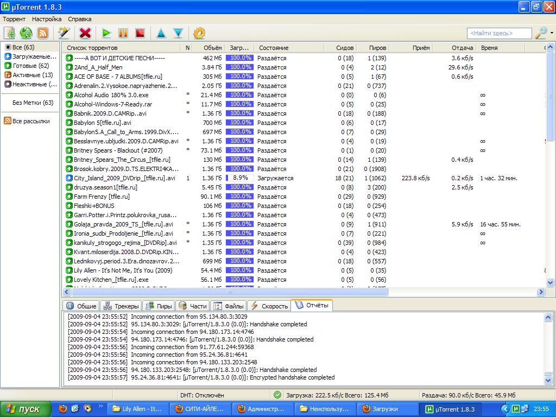Open the Настройка menu

[x=47, y=19]
